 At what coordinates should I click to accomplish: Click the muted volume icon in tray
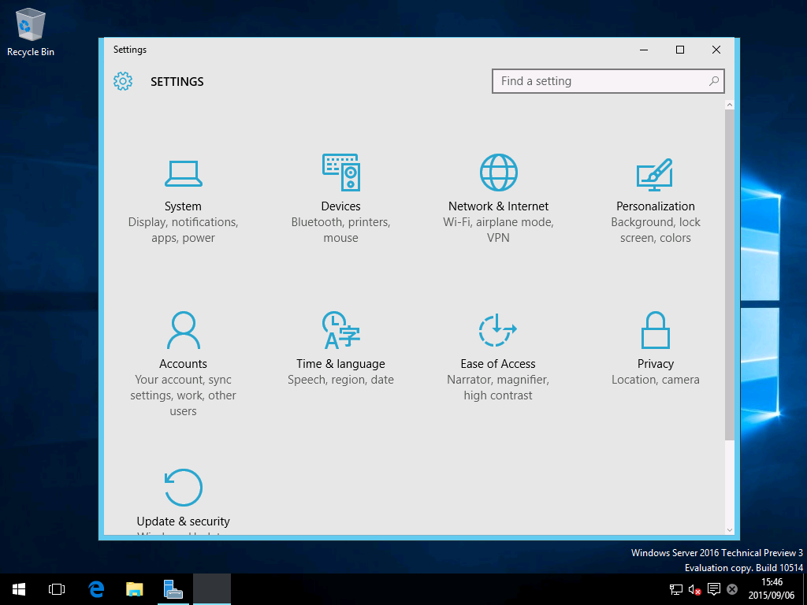[x=694, y=589]
